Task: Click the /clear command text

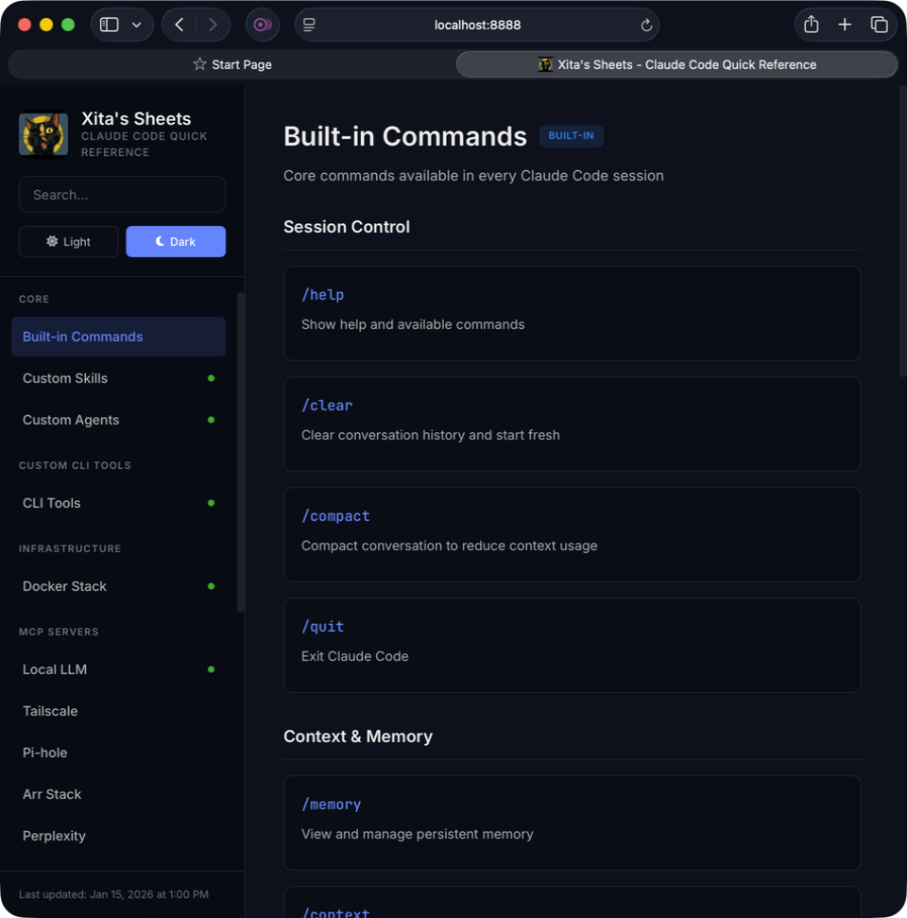Action: pyautogui.click(x=327, y=406)
